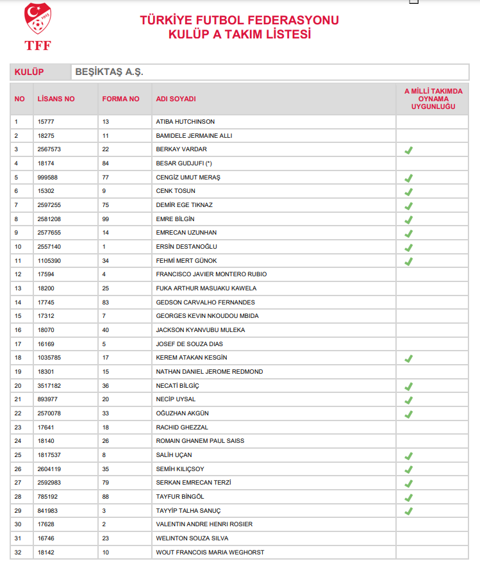
Task: Select name FUKA ARTHUR MASUAKU KAWELA
Action: coord(206,288)
